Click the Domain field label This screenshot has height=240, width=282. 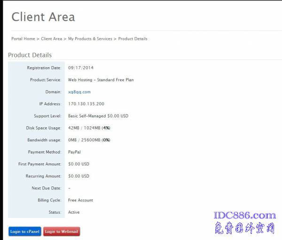pos(53,92)
